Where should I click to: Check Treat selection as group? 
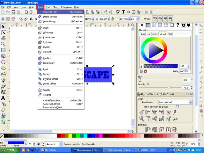pos(177,107)
